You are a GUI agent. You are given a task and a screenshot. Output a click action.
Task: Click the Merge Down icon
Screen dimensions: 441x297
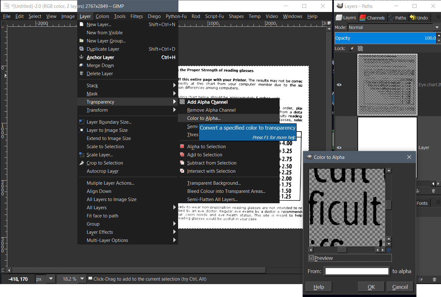pos(81,65)
